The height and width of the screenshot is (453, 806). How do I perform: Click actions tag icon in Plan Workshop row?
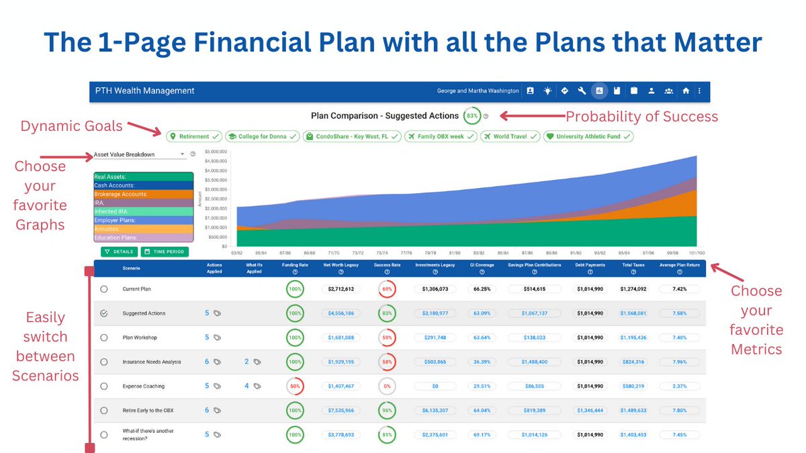pos(217,338)
